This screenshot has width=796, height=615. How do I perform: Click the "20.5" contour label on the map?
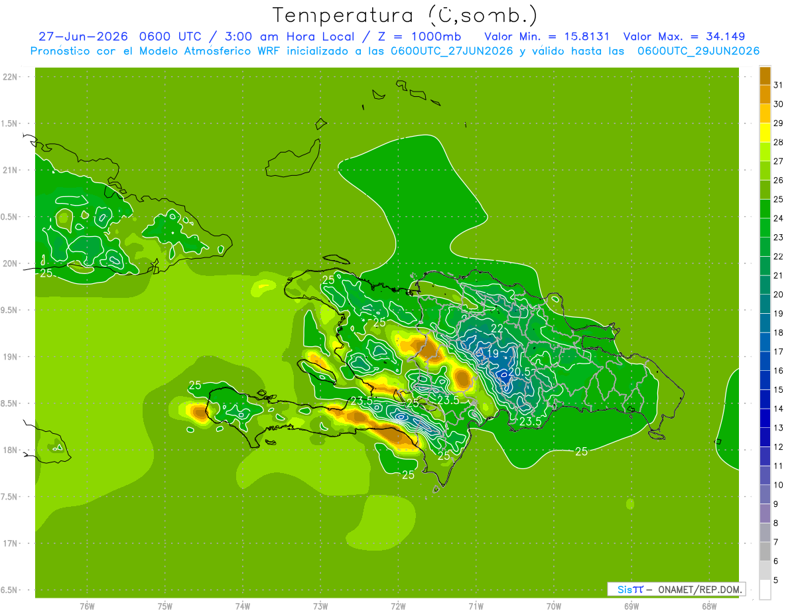(519, 372)
